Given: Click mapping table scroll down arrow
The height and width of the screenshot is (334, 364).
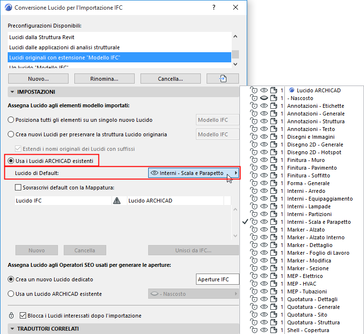Looking at the screenshot, I should 236,235.
